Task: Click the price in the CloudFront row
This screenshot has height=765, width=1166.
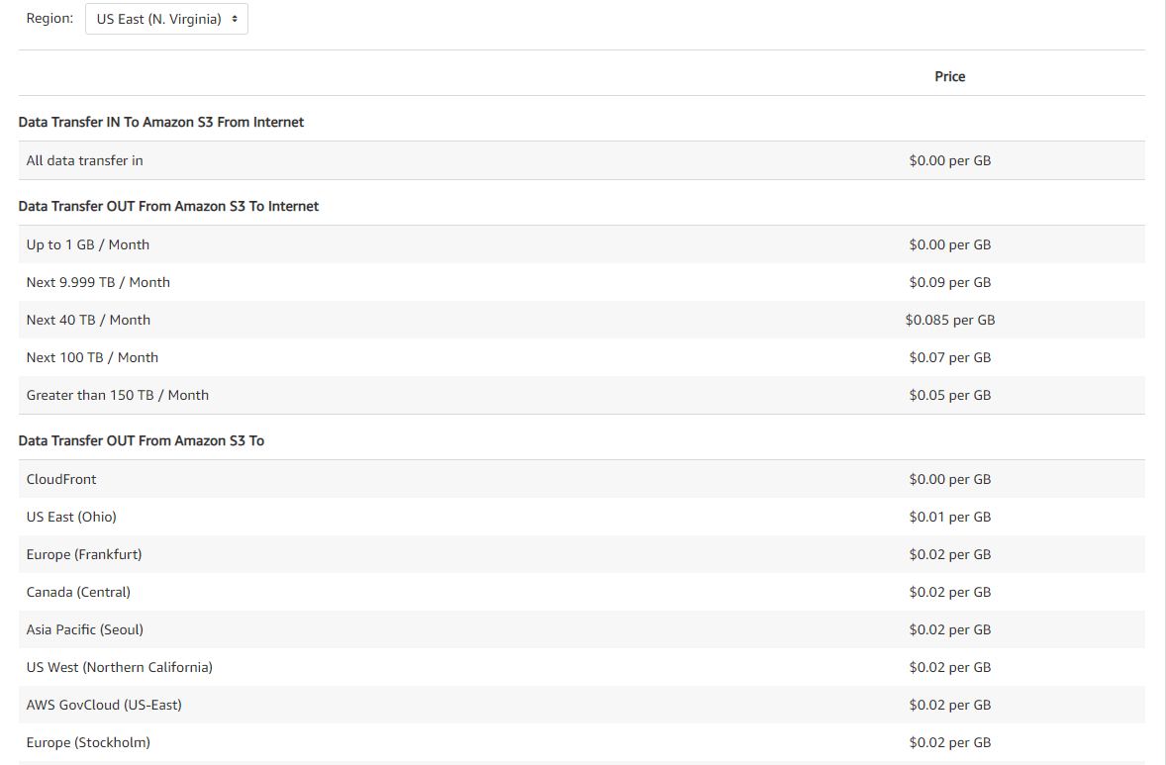Action: tap(949, 480)
